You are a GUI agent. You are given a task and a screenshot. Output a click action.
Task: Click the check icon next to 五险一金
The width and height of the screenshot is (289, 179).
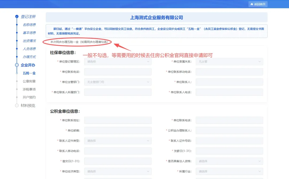tap(17, 73)
